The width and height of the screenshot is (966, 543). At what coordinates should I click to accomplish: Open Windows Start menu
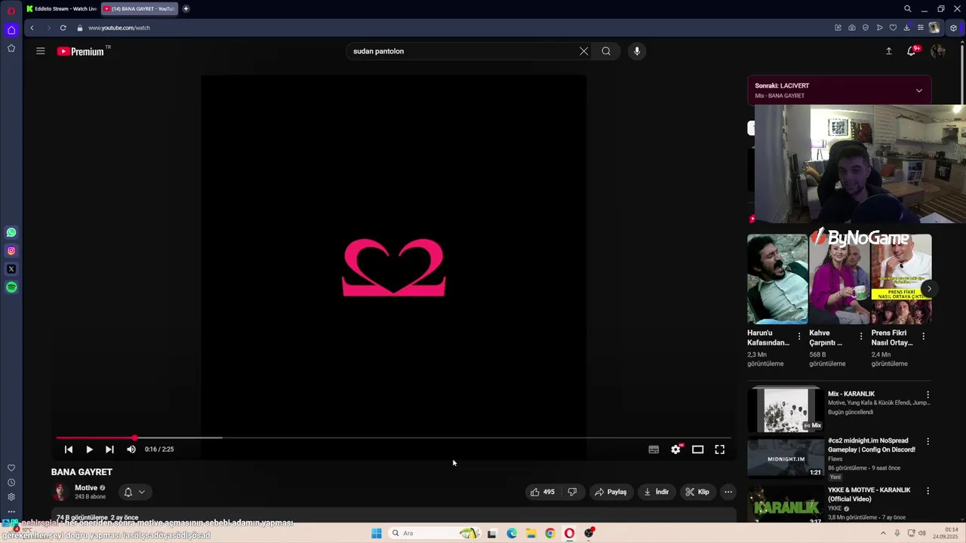pyautogui.click(x=377, y=533)
